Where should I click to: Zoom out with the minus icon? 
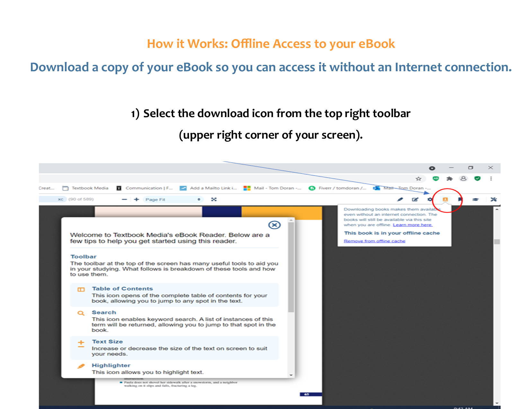pyautogui.click(x=124, y=199)
